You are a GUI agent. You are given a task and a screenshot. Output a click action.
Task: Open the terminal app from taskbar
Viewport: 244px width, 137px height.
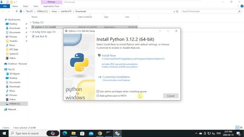(108, 133)
